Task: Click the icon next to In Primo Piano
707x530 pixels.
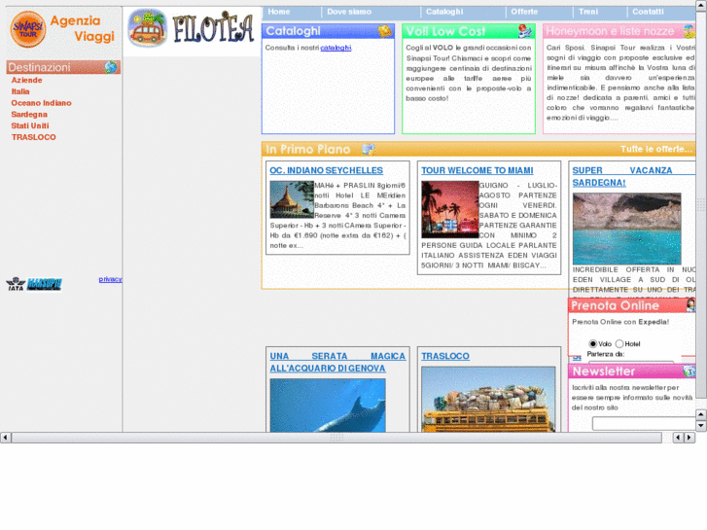Action: pyautogui.click(x=369, y=149)
